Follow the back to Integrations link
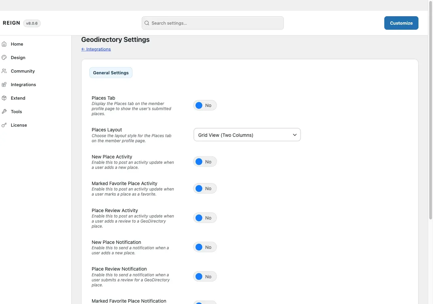This screenshot has height=304, width=433. pos(96,49)
